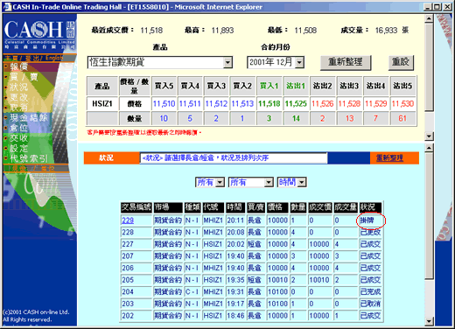Open 代號索引 code index in sidebar

(29, 158)
